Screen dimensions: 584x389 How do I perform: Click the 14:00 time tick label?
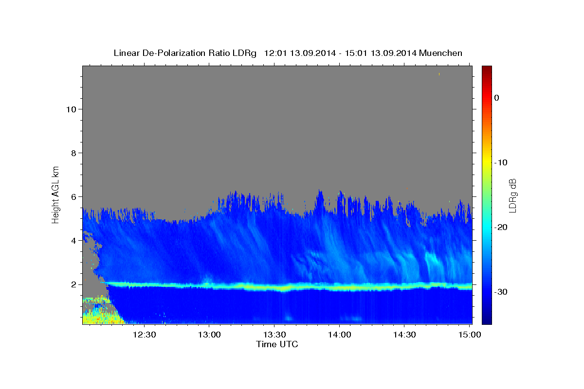point(339,335)
